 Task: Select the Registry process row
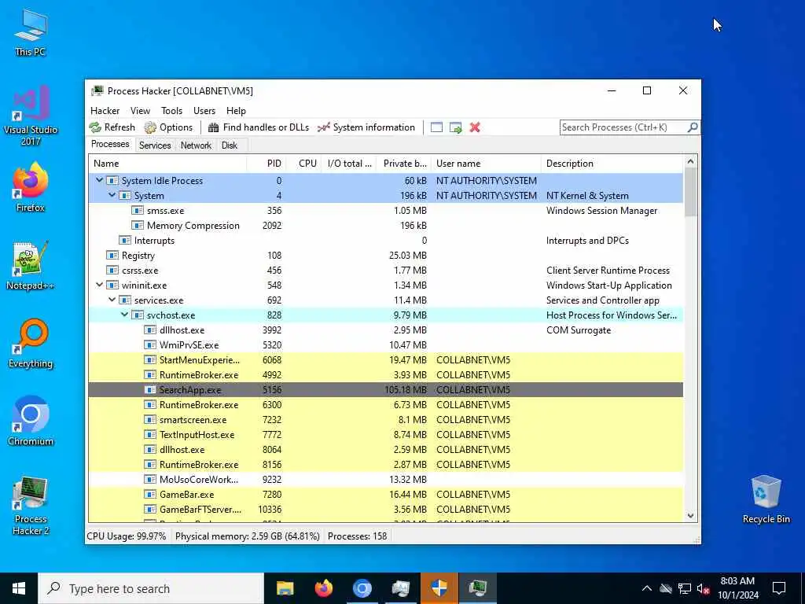tap(385, 256)
